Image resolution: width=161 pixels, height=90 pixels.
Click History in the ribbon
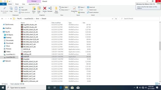[x=82, y=12]
